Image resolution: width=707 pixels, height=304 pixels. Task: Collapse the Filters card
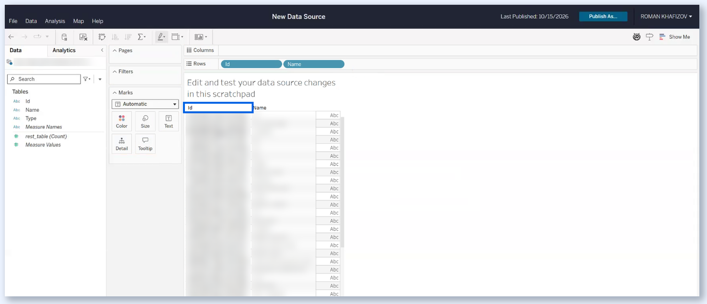coord(114,71)
